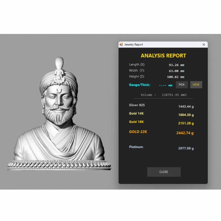
Task: Click the Gauge/Thick value field
Action: point(166,85)
